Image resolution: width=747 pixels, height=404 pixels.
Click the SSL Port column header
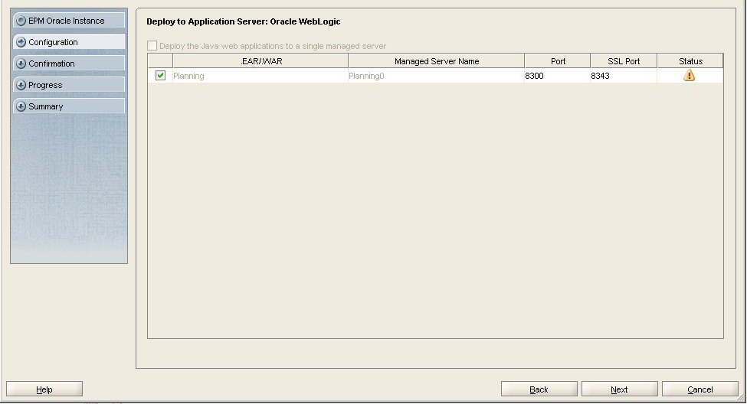coord(624,61)
